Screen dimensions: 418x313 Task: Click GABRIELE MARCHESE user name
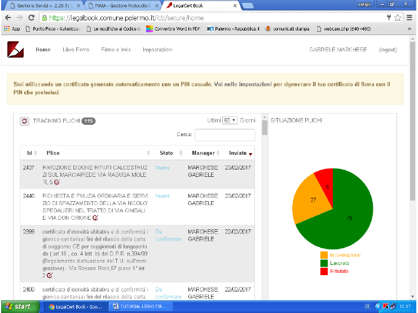(338, 49)
